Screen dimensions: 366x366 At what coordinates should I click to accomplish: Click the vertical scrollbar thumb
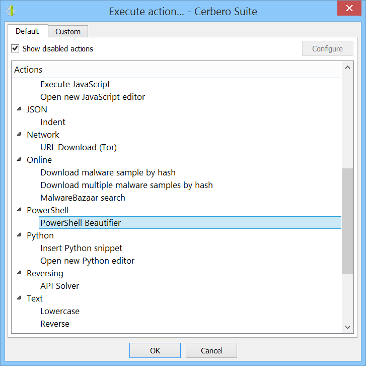click(347, 221)
